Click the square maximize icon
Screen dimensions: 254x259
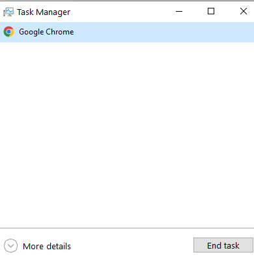pos(211,11)
